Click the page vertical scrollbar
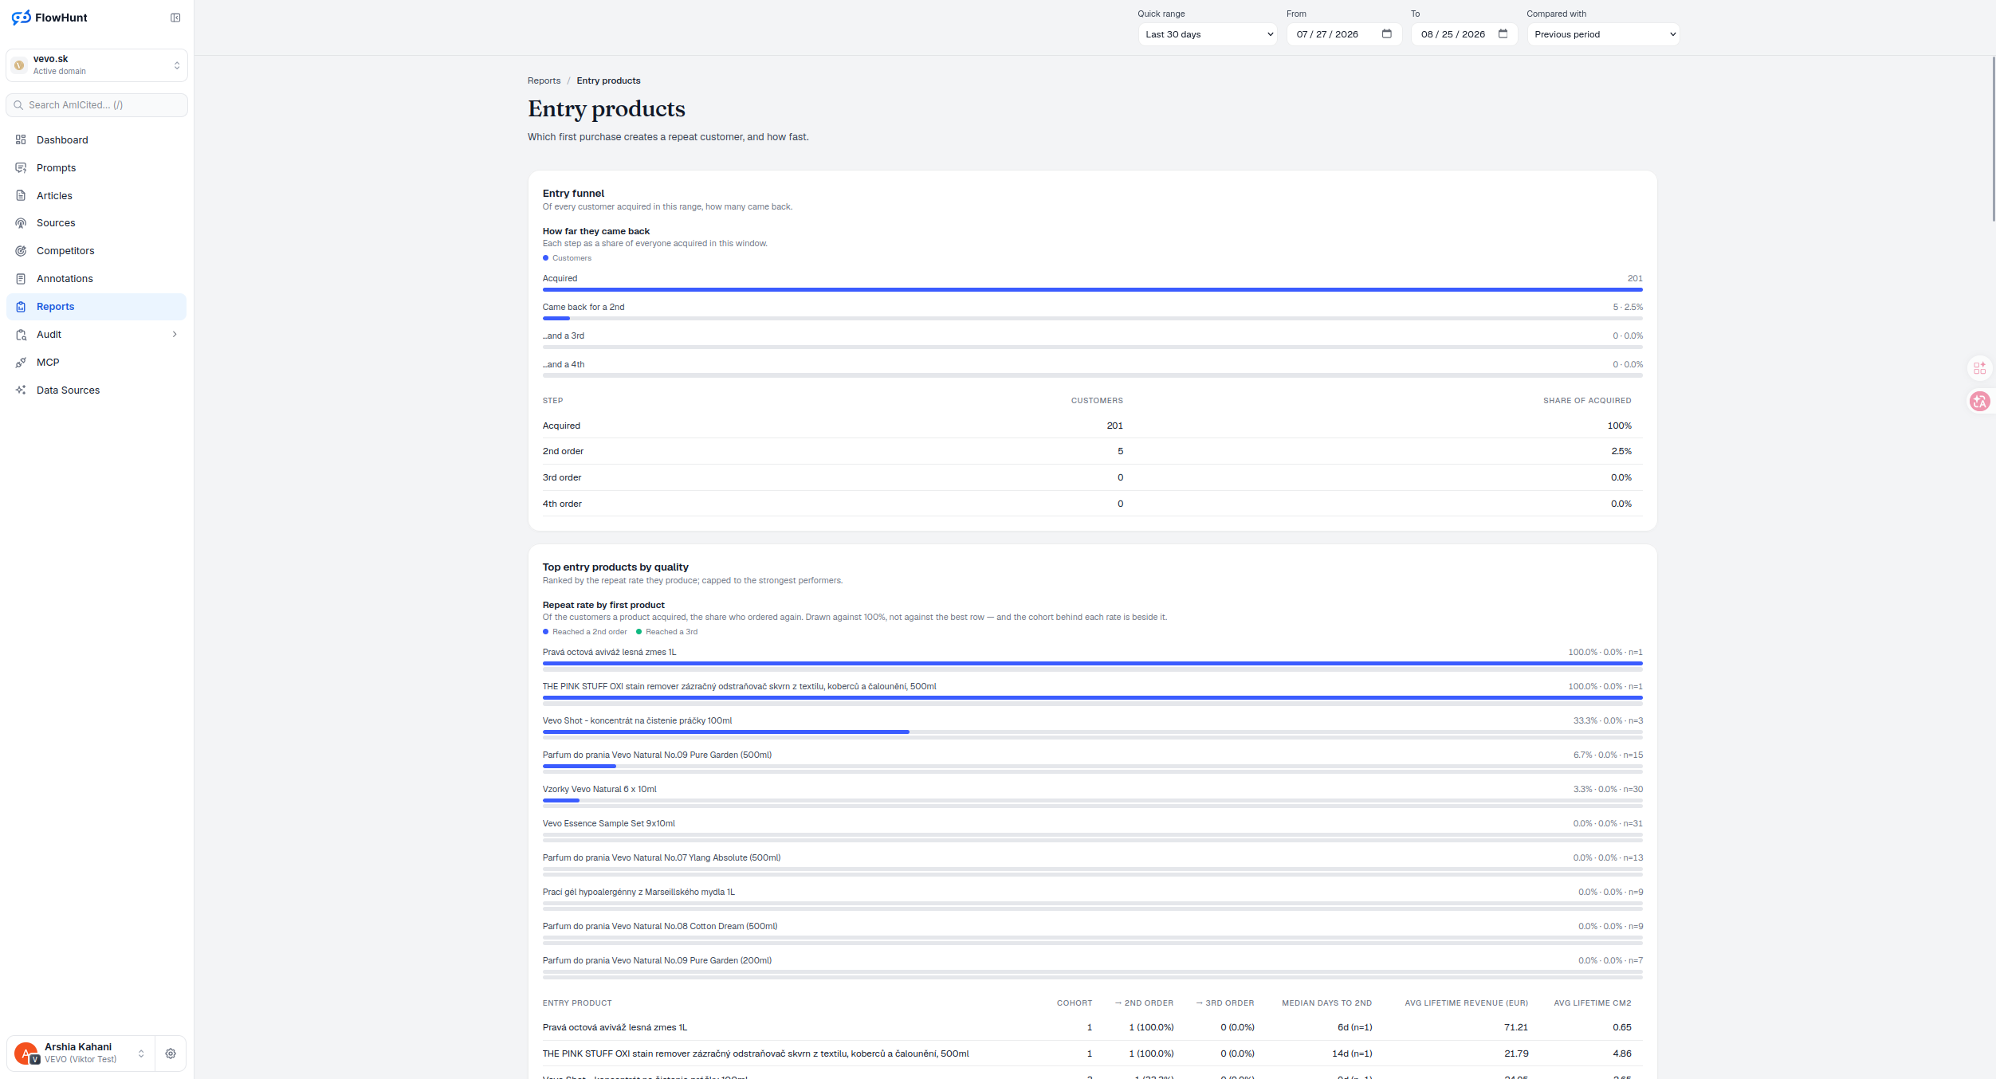The width and height of the screenshot is (1996, 1079). pos(1993,139)
